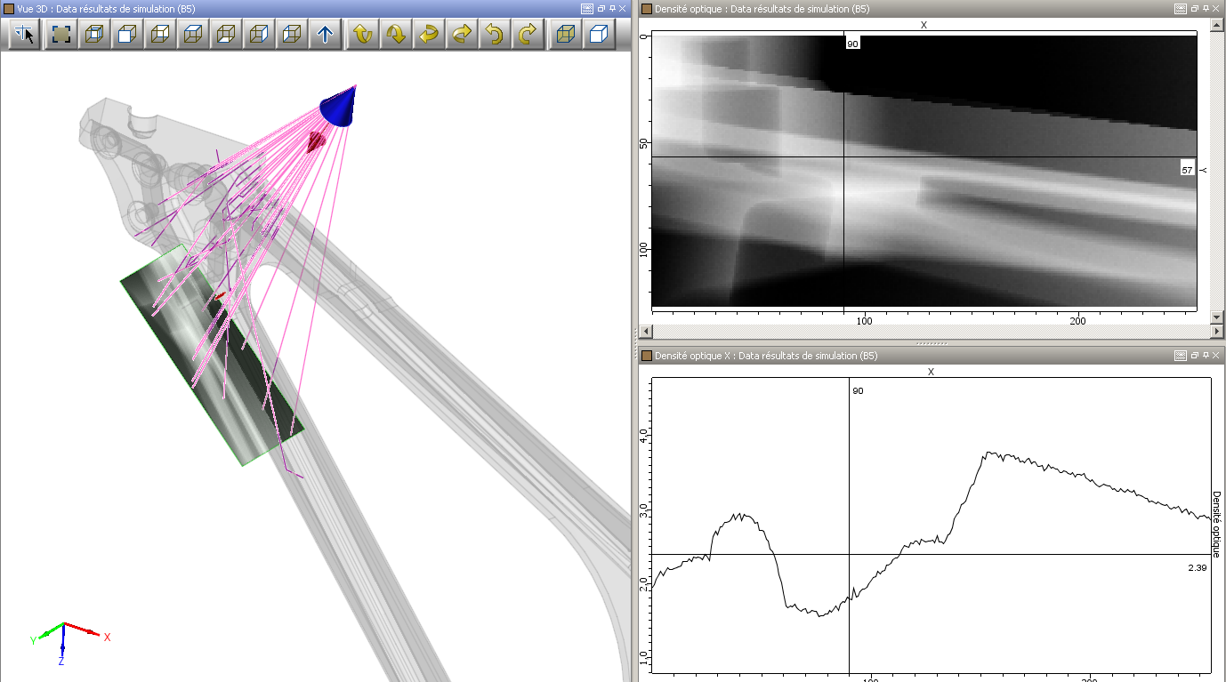Click the Densité optique X panel title
Screen dimensions: 1226x682
click(765, 356)
